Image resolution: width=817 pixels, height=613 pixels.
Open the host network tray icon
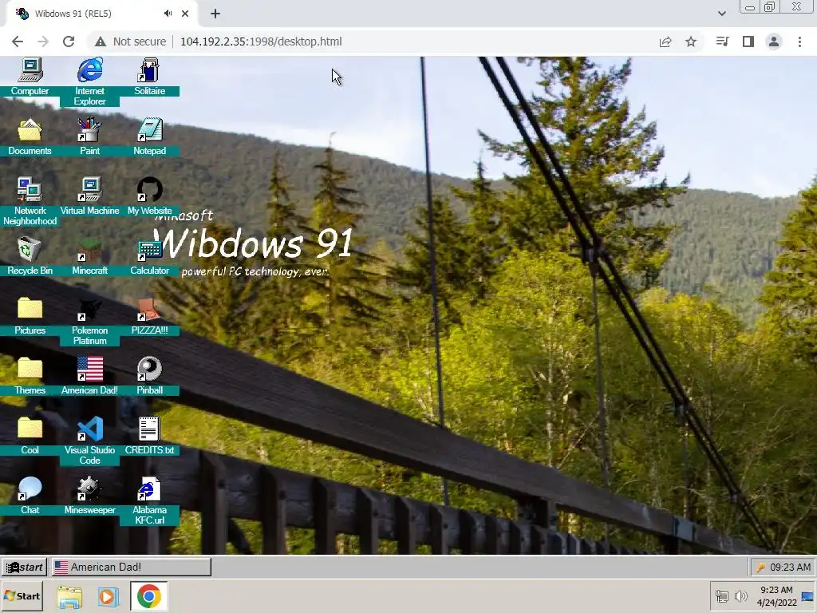click(721, 596)
